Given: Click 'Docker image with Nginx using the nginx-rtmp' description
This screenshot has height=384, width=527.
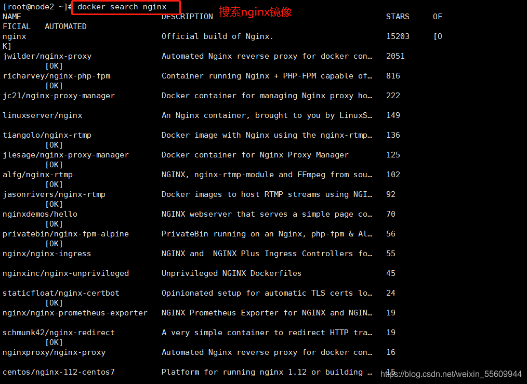Looking at the screenshot, I should tap(267, 135).
